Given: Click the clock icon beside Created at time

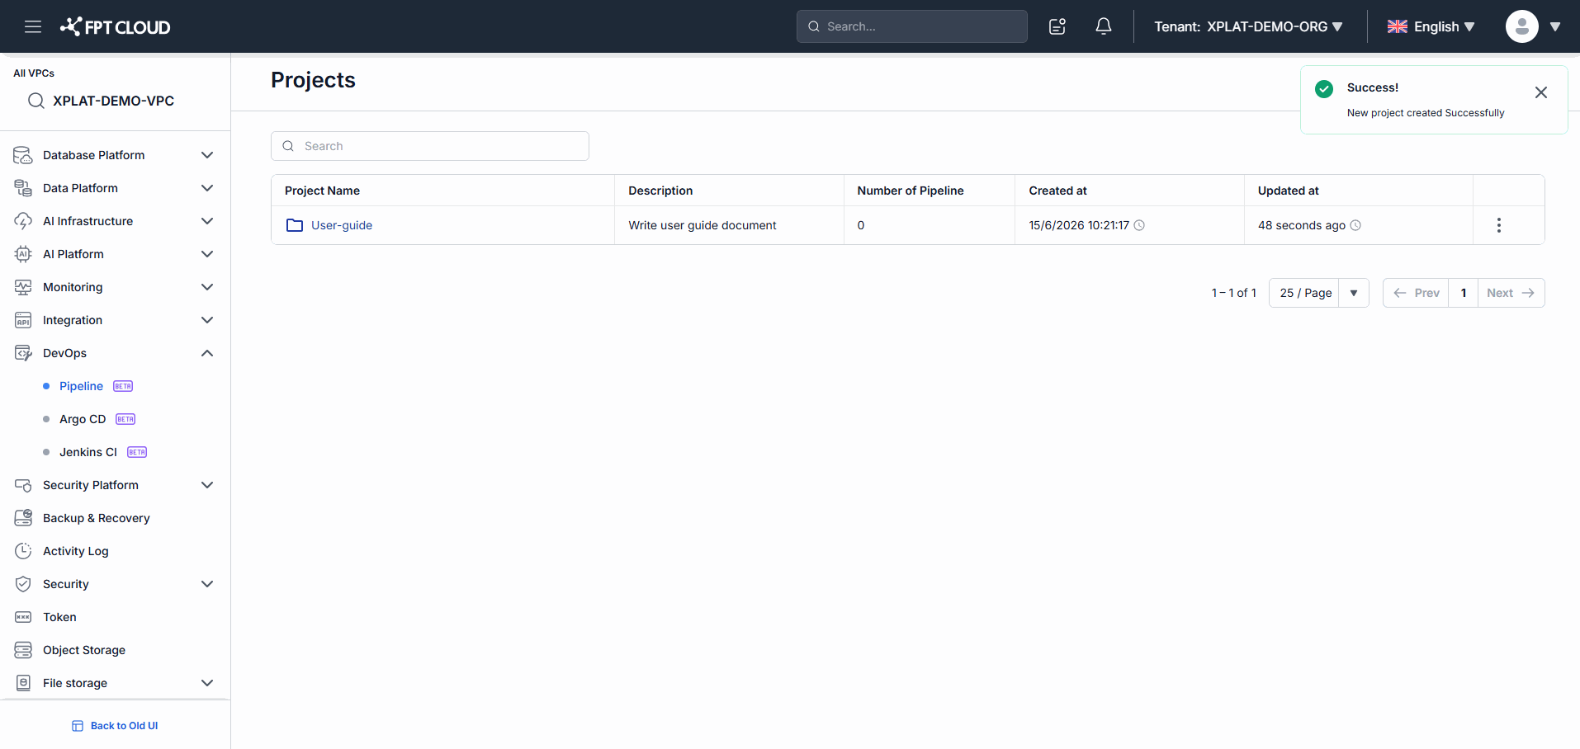Looking at the screenshot, I should point(1139,225).
